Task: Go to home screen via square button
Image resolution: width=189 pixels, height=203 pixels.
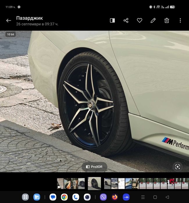Action: tap(155, 197)
